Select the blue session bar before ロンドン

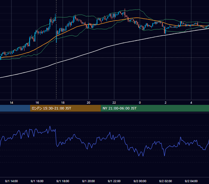point(15,108)
